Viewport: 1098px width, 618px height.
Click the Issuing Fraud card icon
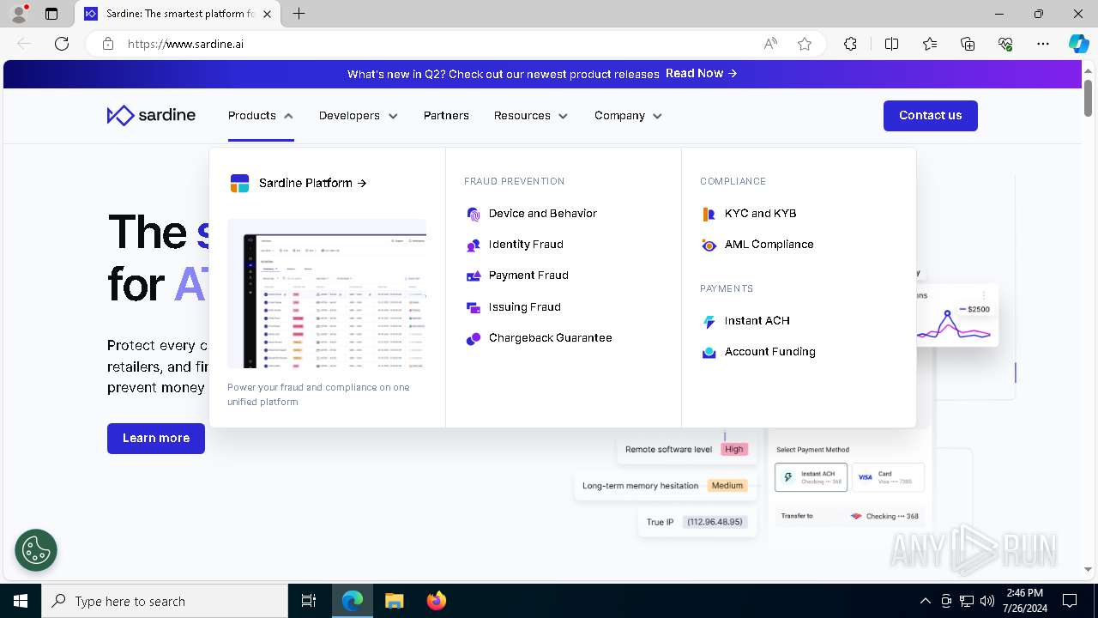[x=473, y=307]
